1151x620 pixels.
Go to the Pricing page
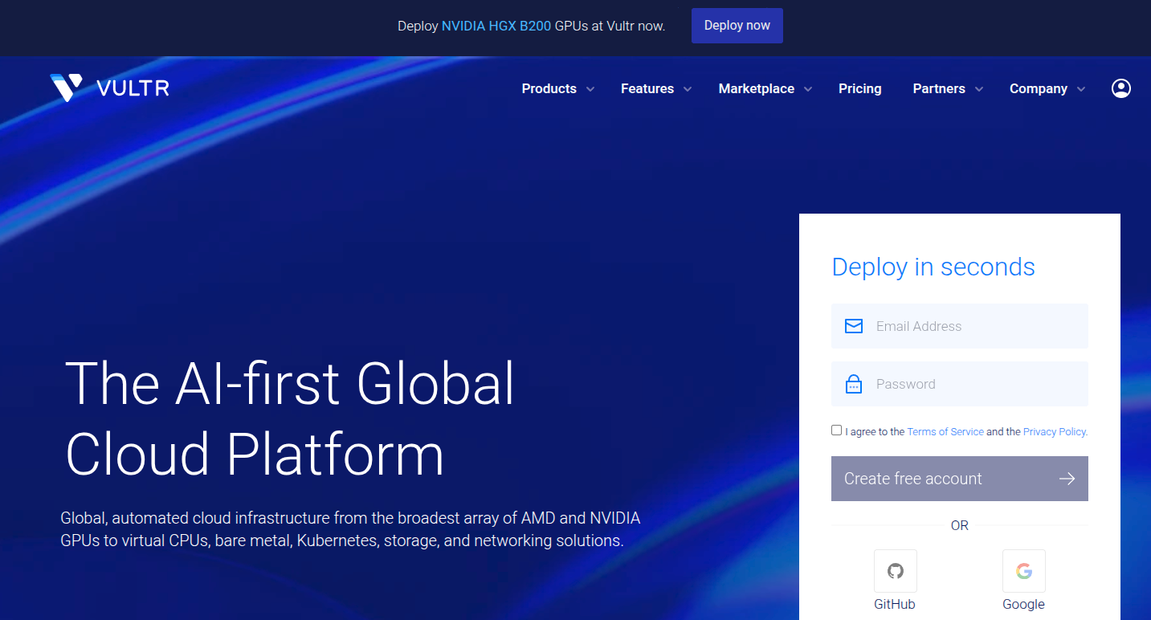tap(859, 89)
